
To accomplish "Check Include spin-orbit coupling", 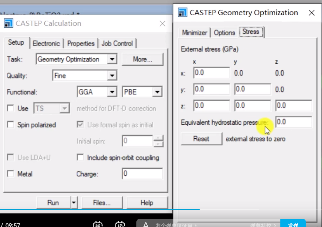I will [x=80, y=158].
